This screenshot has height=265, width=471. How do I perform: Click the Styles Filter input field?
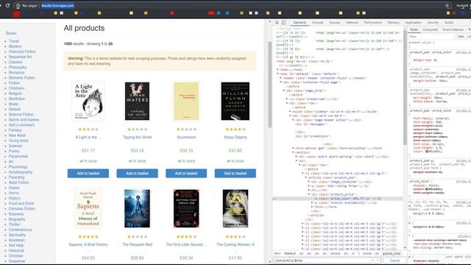pos(431,37)
